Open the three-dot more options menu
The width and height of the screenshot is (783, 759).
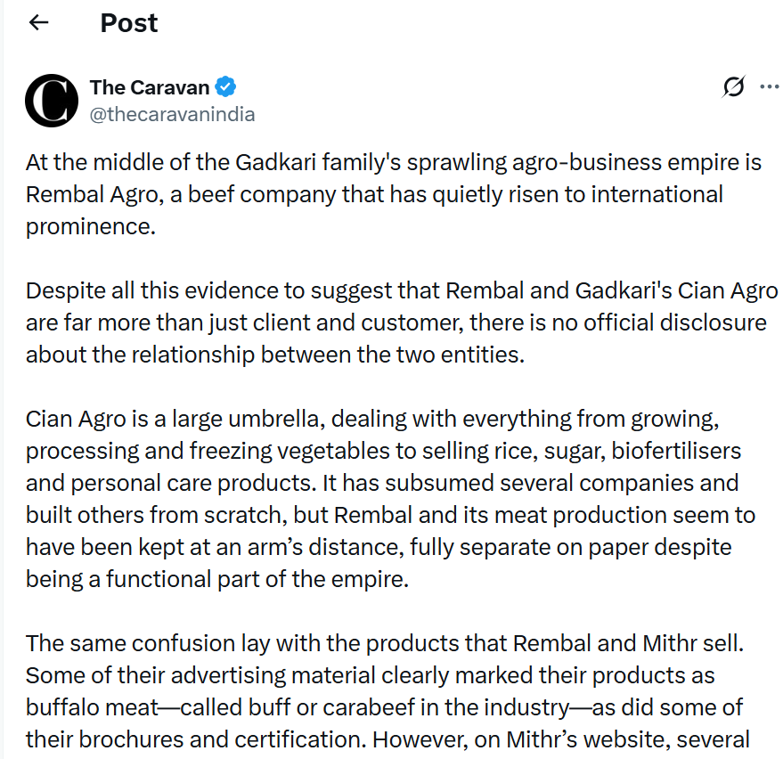click(x=769, y=87)
